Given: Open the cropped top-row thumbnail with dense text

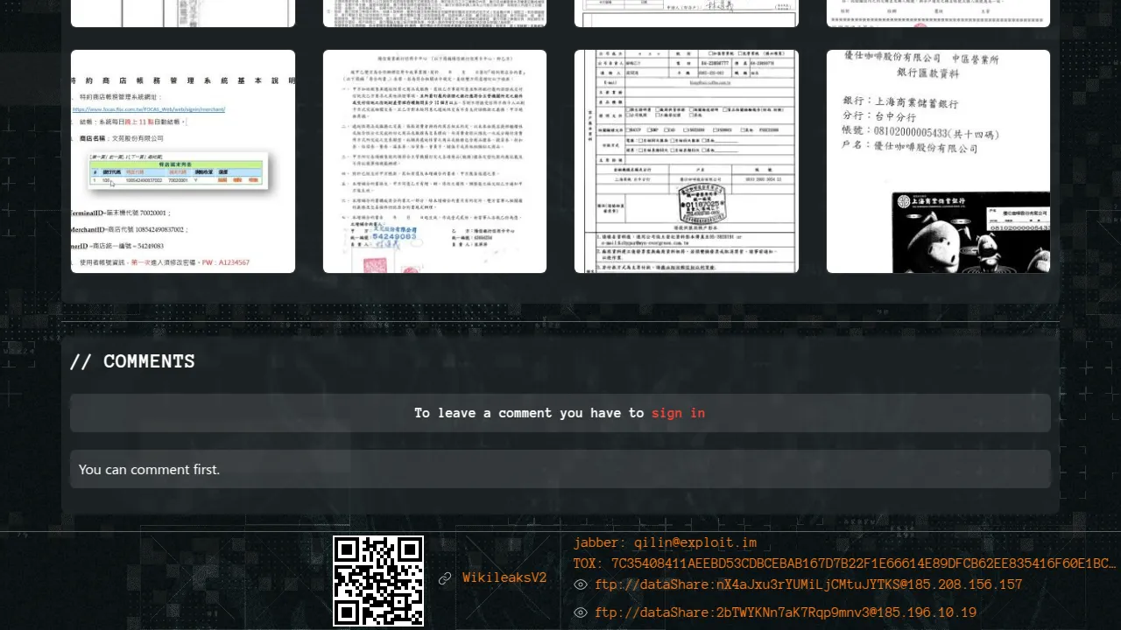Looking at the screenshot, I should pyautogui.click(x=434, y=13).
